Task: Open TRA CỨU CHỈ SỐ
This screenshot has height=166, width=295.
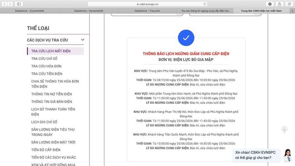Action: (x=44, y=59)
